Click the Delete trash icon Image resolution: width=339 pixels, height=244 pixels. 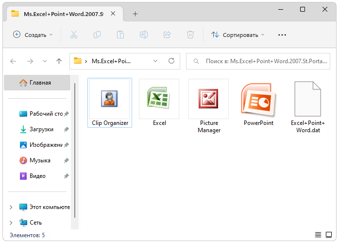tap(190, 35)
